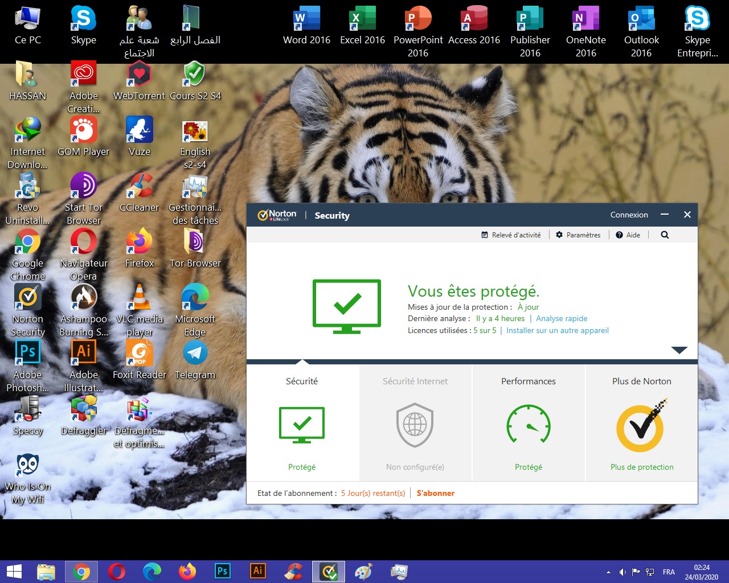
Task: Click the Analyse rapide link
Action: click(x=561, y=319)
